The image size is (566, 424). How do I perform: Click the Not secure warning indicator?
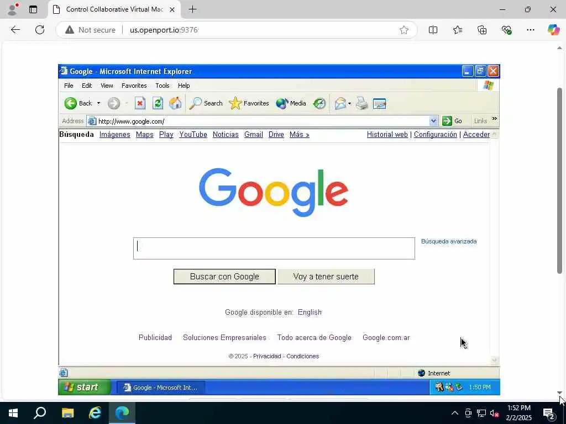point(90,30)
